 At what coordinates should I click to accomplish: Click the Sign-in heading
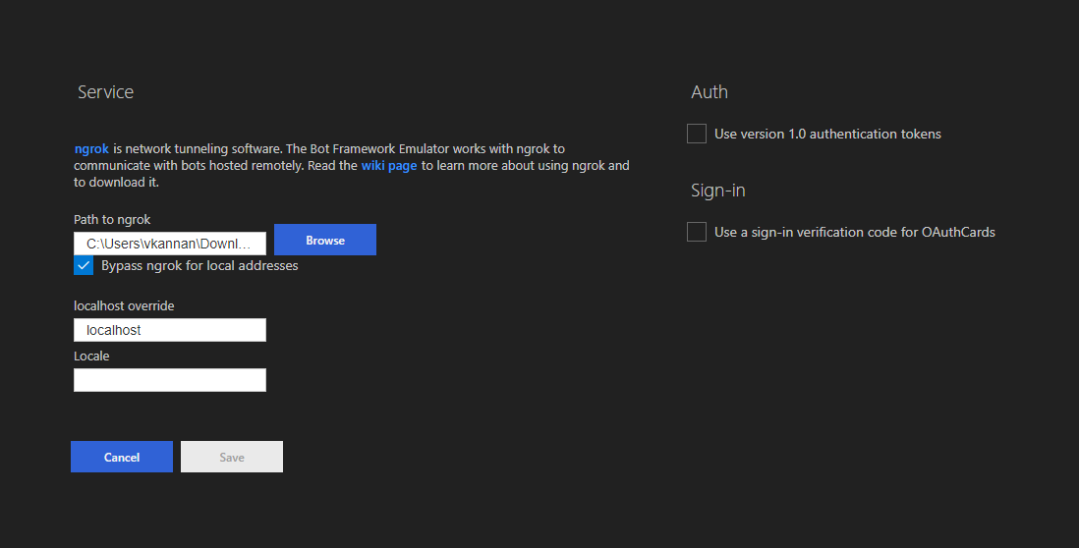click(x=717, y=191)
